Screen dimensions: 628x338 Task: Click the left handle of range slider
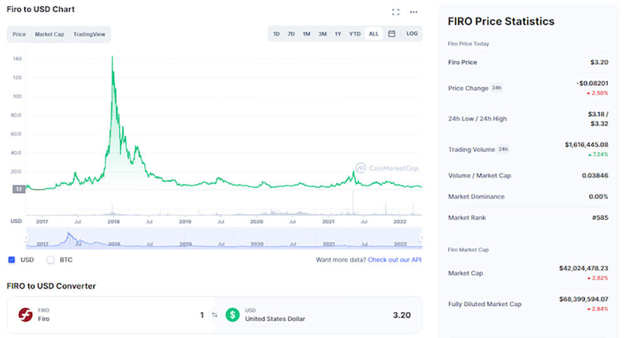point(26,238)
